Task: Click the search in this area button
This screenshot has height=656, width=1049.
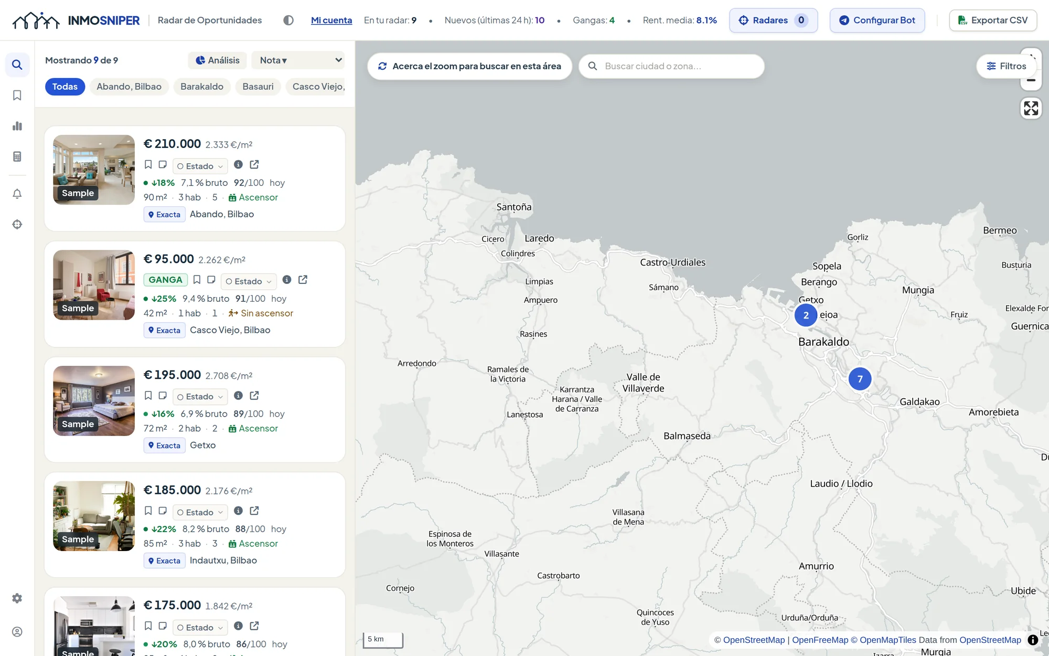Action: pyautogui.click(x=469, y=66)
